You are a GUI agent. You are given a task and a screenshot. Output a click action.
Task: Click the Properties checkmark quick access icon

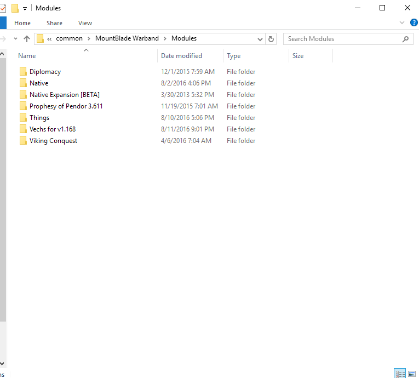tap(3, 8)
